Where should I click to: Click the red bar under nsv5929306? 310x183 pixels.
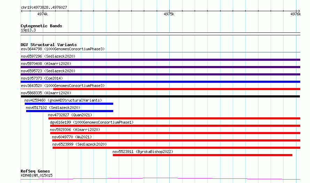pyautogui.click(x=175, y=133)
